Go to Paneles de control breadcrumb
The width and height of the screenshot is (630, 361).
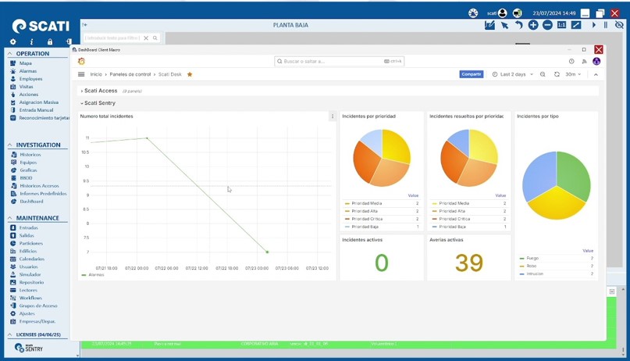130,74
